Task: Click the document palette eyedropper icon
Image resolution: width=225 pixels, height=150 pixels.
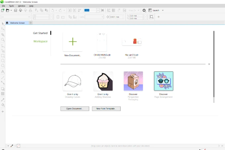Action: coord(12,146)
